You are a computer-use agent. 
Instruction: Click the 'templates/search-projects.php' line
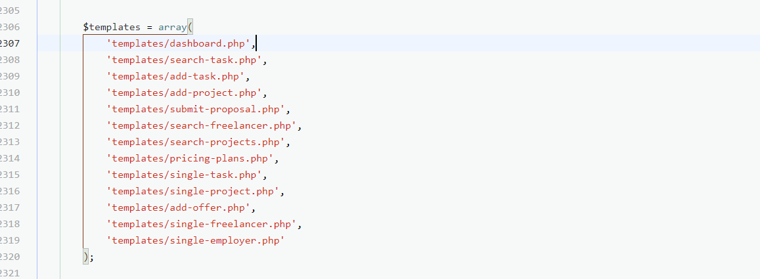tap(196, 142)
